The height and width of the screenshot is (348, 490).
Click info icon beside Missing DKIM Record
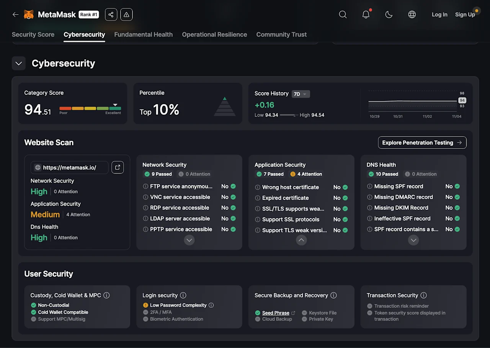click(370, 208)
